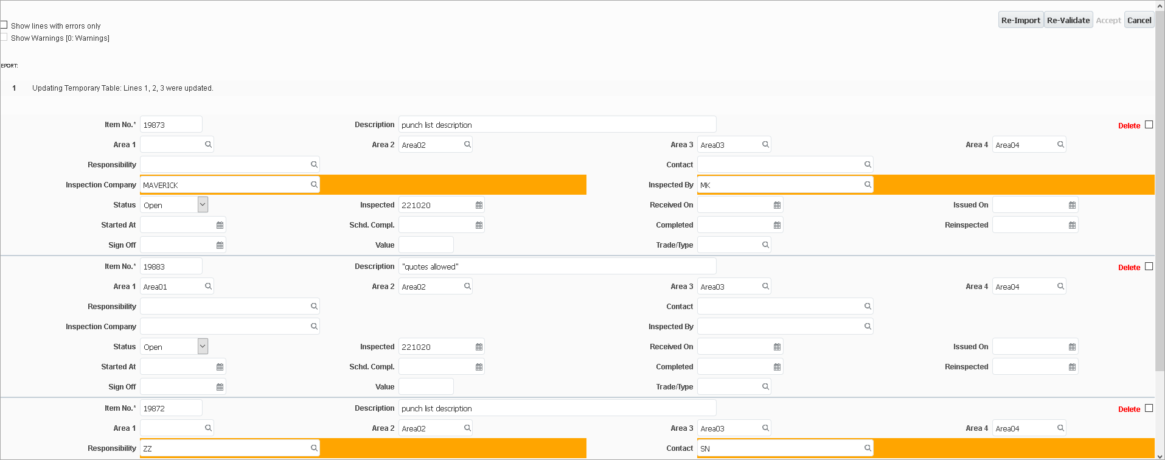
Task: Enable Show lines with errors only
Action: (4, 25)
